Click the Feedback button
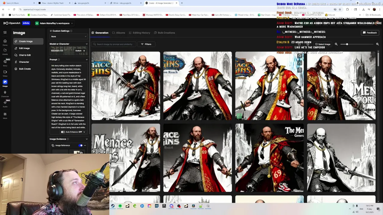Screen dimensions: 383x215 (370, 33)
